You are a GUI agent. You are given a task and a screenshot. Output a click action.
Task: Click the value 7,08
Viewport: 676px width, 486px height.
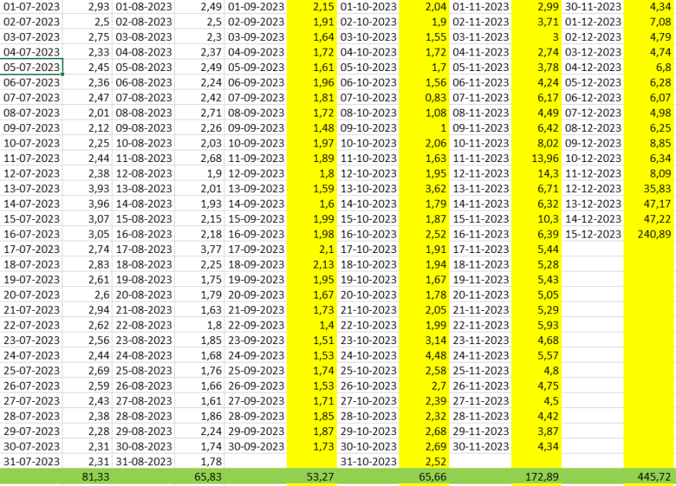pyautogui.click(x=661, y=22)
